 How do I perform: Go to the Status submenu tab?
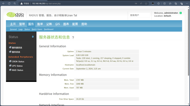(x=27, y=29)
